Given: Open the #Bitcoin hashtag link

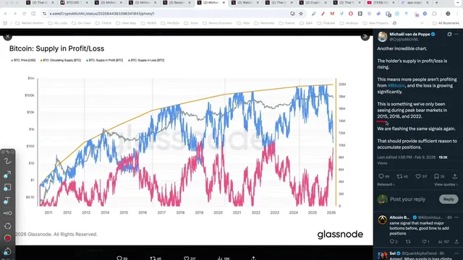Looking at the screenshot, I should pyautogui.click(x=396, y=85).
